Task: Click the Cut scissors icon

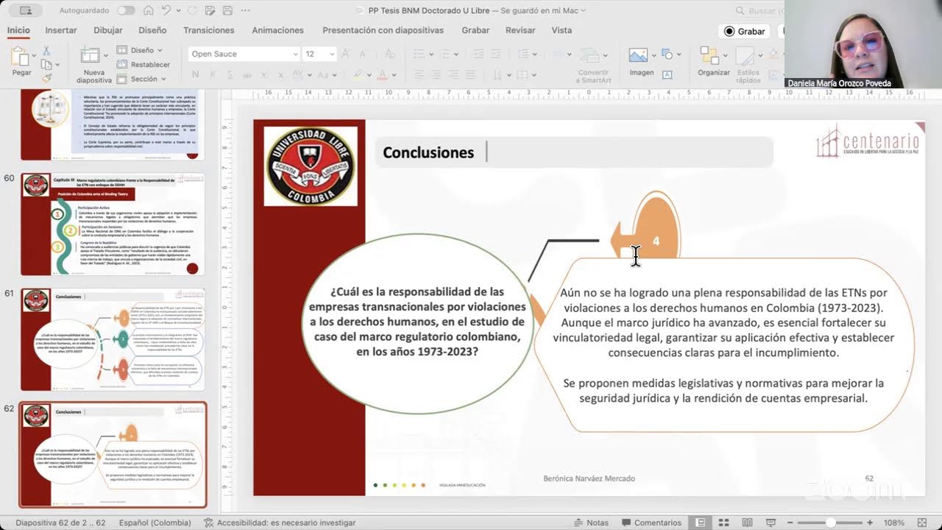Action: point(46,50)
